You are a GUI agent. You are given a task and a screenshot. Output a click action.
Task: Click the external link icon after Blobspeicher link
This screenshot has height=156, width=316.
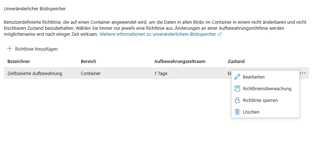click(x=220, y=34)
